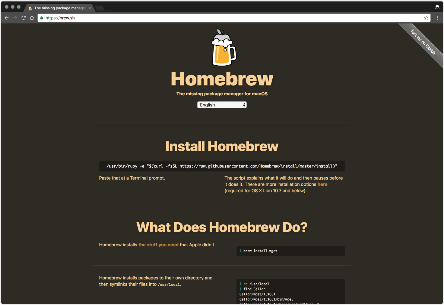
Task: Click the browser forward arrow
Action: pos(15,18)
